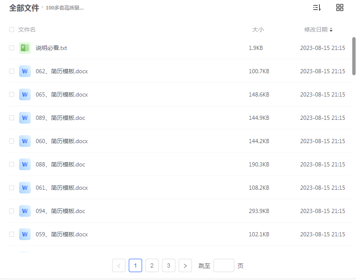The image size is (356, 280).
Task: Open the file 说明必看.txt
Action: [x=52, y=47]
